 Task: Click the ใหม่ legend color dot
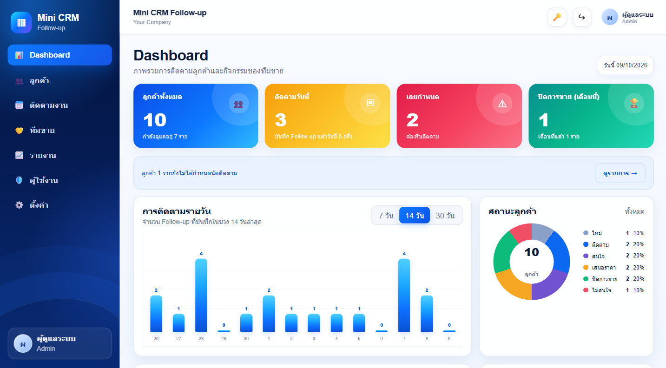[x=586, y=233]
